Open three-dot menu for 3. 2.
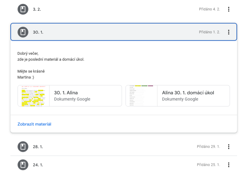The image size is (249, 173). point(229,9)
